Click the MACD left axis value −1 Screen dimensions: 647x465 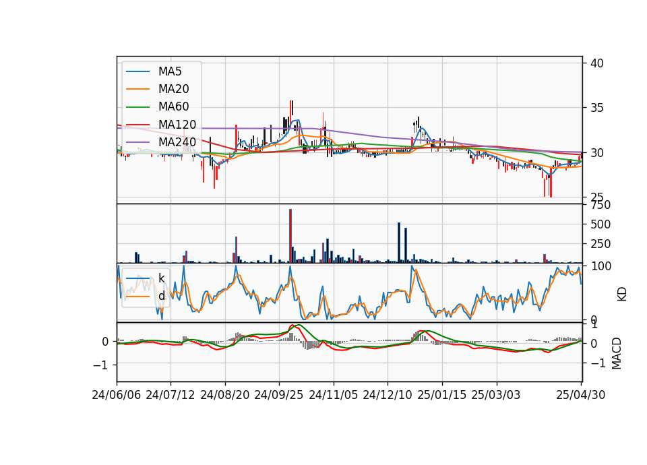tap(100, 365)
